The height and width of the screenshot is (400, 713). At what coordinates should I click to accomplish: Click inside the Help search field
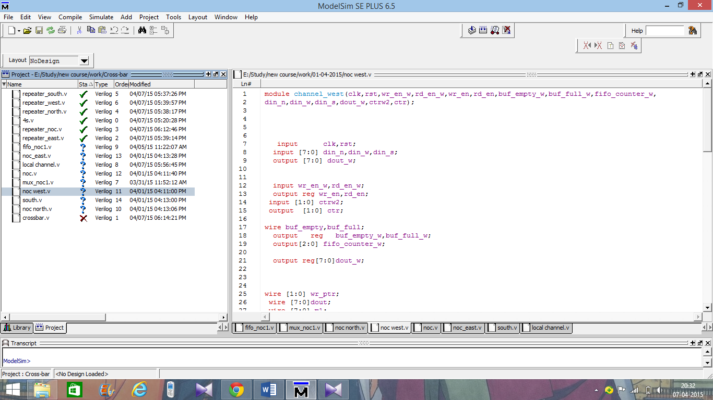pyautogui.click(x=665, y=31)
